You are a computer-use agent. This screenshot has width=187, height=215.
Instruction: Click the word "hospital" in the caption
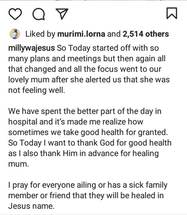tap(23, 122)
